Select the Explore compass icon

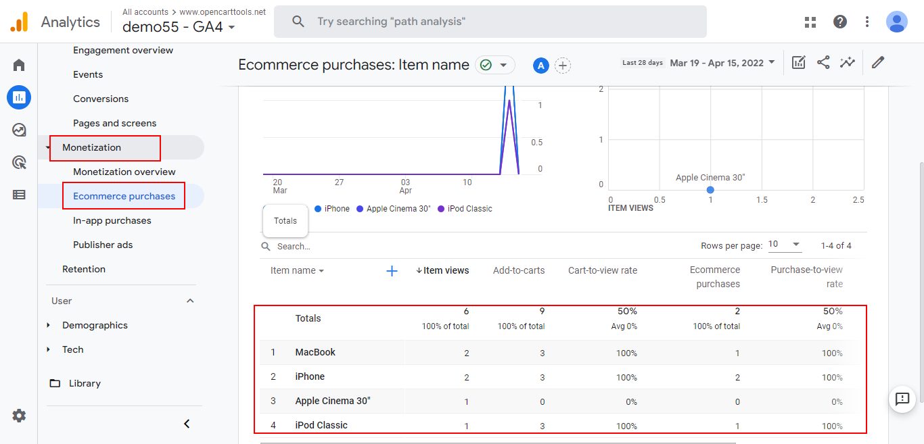[x=18, y=130]
